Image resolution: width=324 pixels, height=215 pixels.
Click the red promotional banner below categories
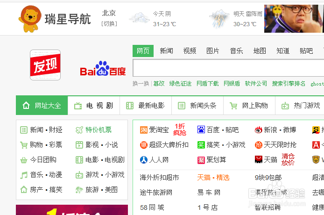click(x=72, y=210)
